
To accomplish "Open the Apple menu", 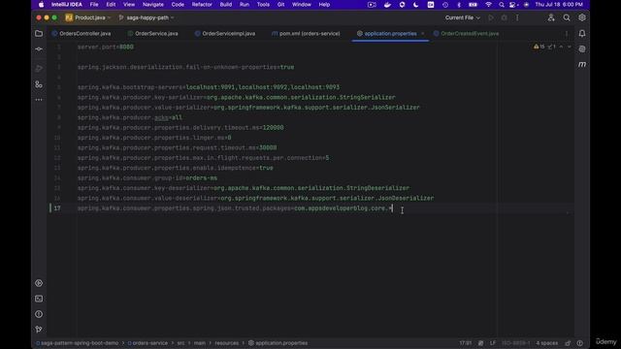I will (41, 5).
